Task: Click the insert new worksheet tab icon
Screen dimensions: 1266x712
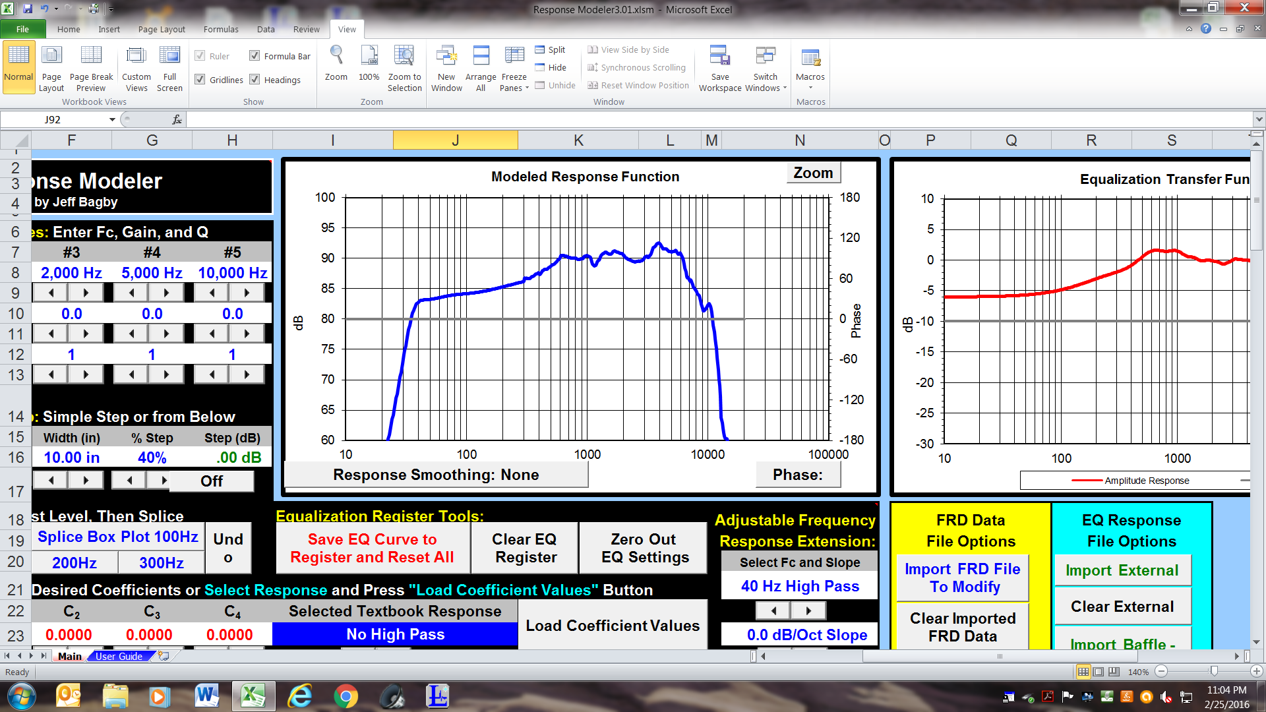Action: pos(164,656)
